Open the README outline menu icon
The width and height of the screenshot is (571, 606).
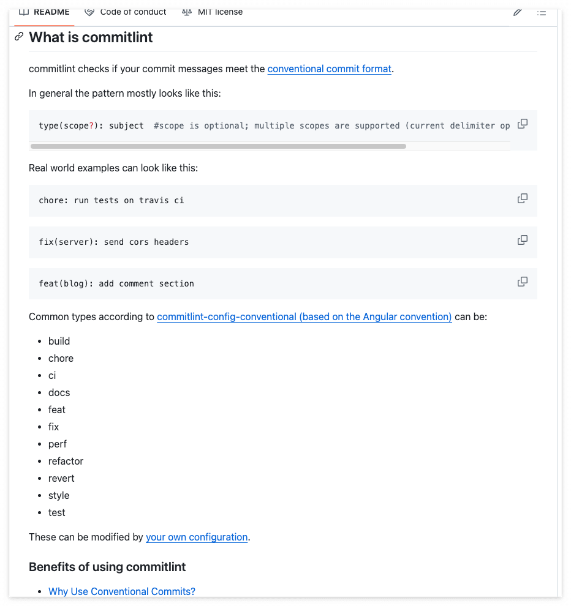[542, 12]
